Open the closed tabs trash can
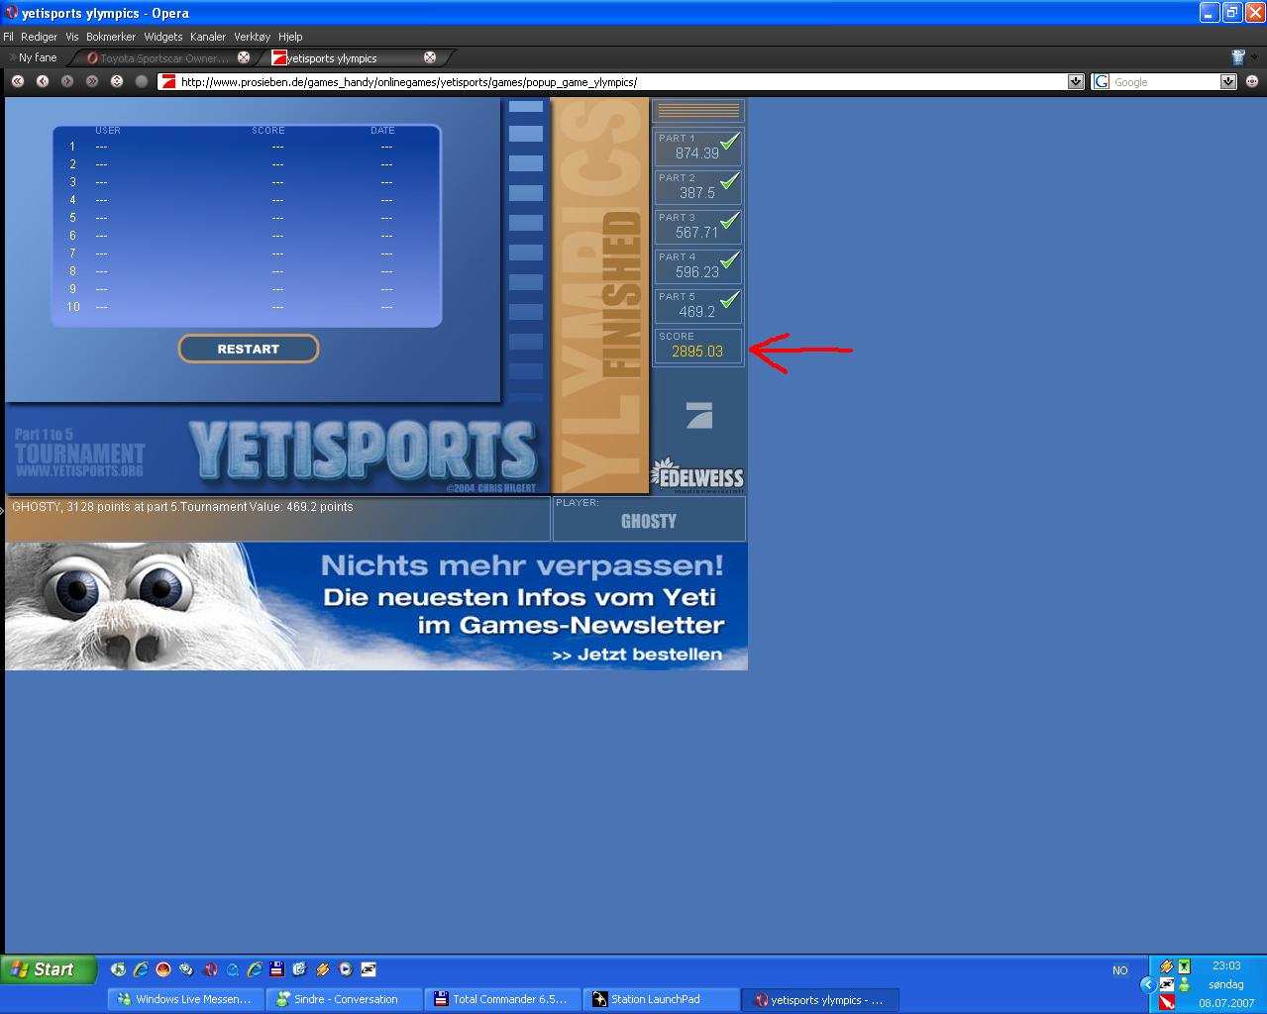Screen dimensions: 1267x1014 1237,57
